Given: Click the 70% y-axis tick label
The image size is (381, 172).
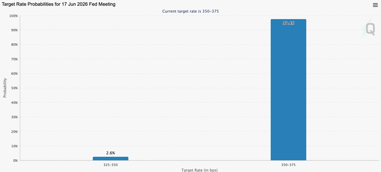Looking at the screenshot, I should tap(14, 59).
